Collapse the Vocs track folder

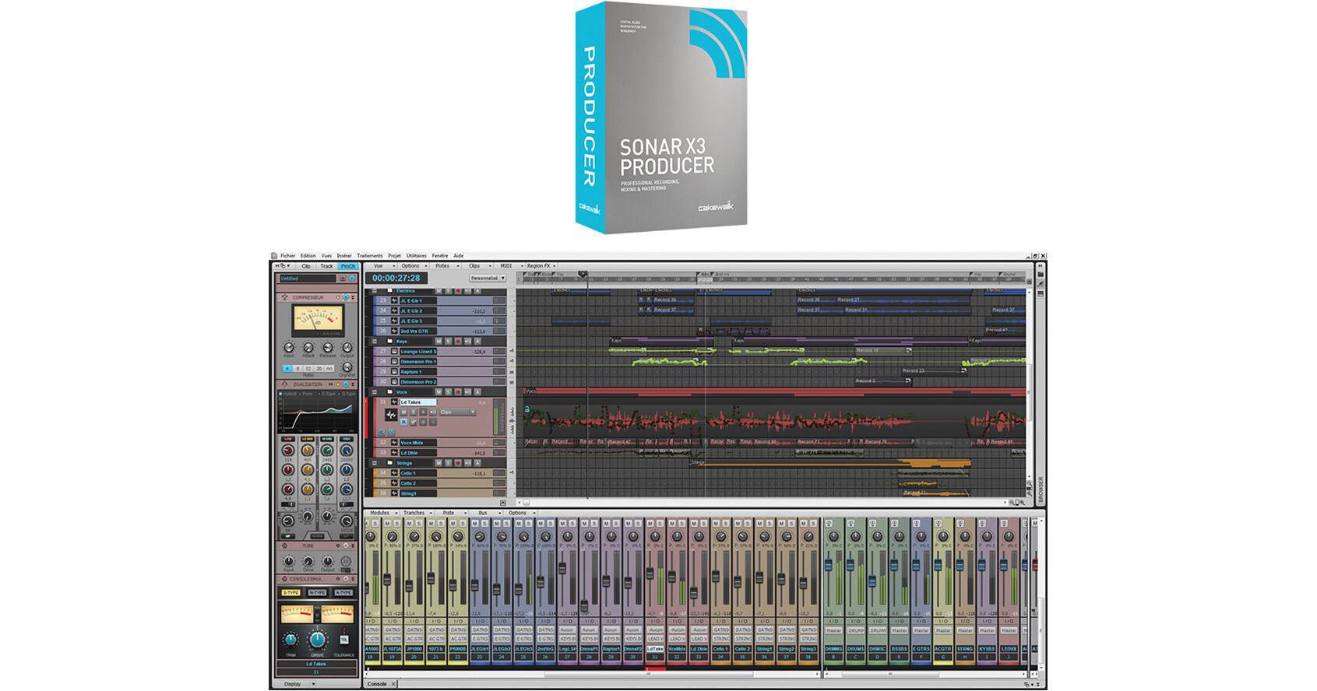[x=375, y=392]
